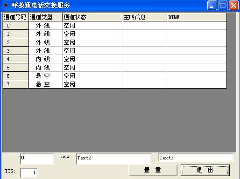Select the DTMF column header
The height and width of the screenshot is (179, 240).
[197, 17]
